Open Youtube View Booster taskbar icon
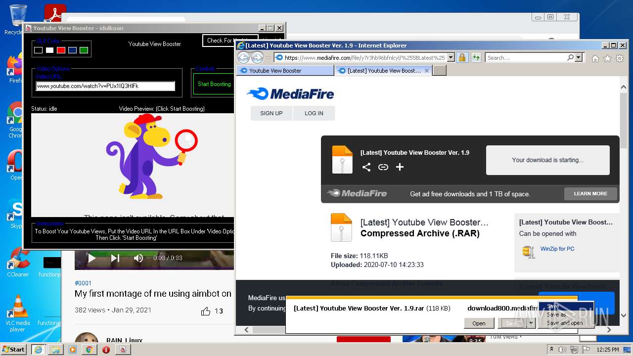The image size is (633, 356). (123, 350)
